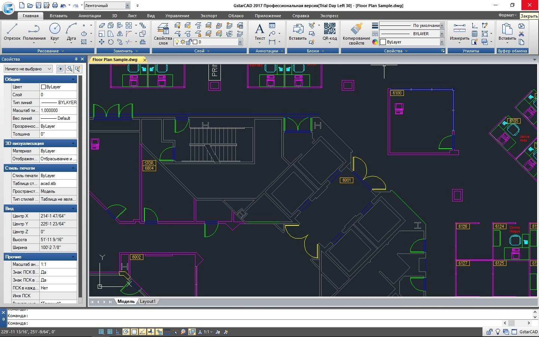Image resolution: width=539 pixels, height=337 pixels.
Task: Open the BYLAYER linetype dropdown
Action: point(442,34)
